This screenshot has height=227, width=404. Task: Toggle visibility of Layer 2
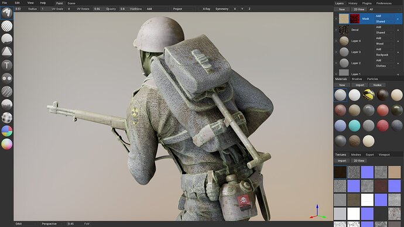(335, 63)
